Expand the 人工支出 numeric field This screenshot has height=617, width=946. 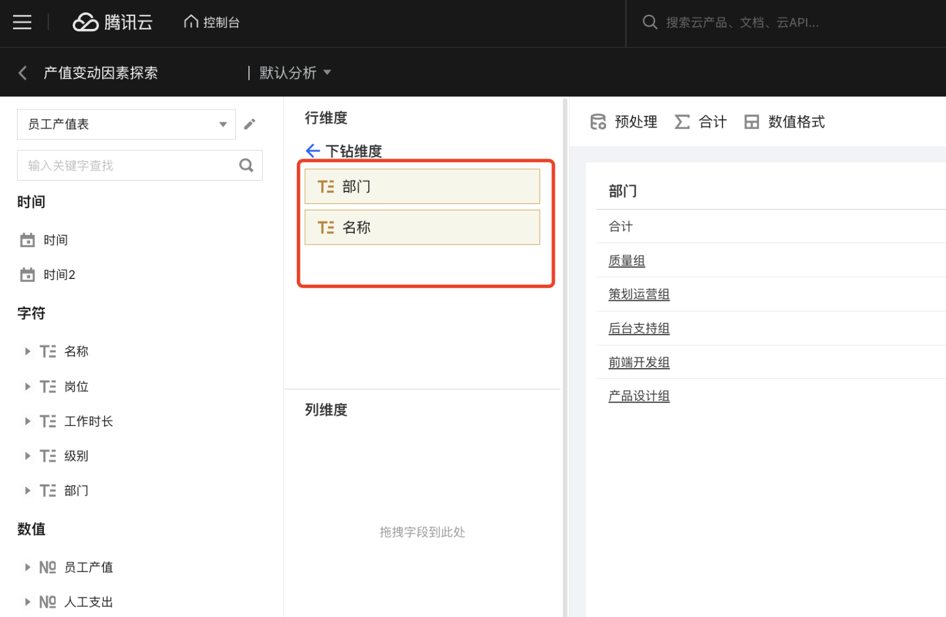[27, 602]
